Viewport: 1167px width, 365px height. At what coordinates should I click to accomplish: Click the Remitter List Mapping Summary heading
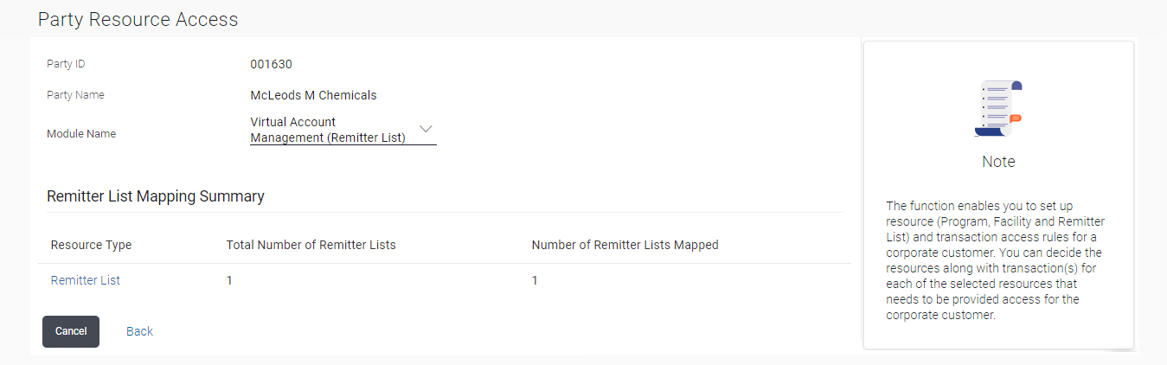(156, 196)
